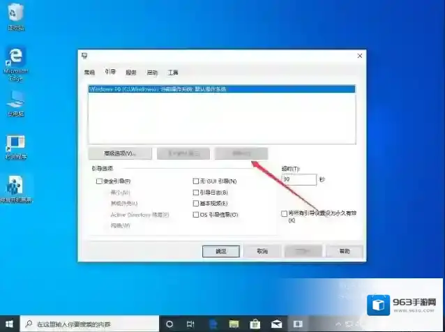Select the This PC computer desktop icon
The width and height of the screenshot is (445, 332).
tap(15, 103)
